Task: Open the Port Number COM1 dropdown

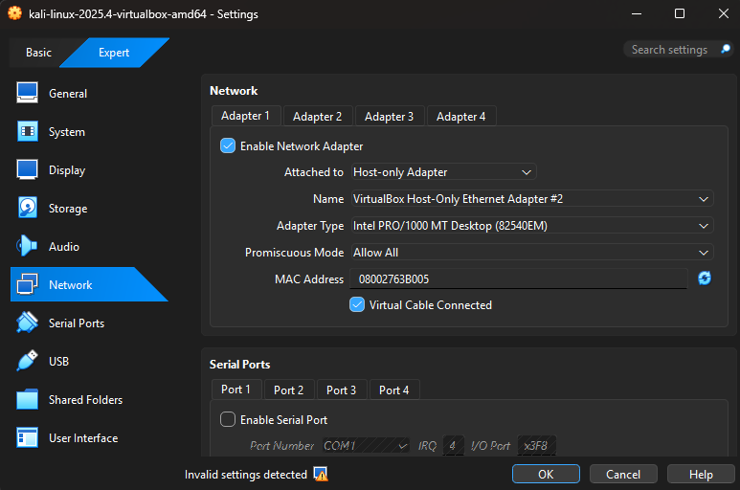Action: pos(366,446)
